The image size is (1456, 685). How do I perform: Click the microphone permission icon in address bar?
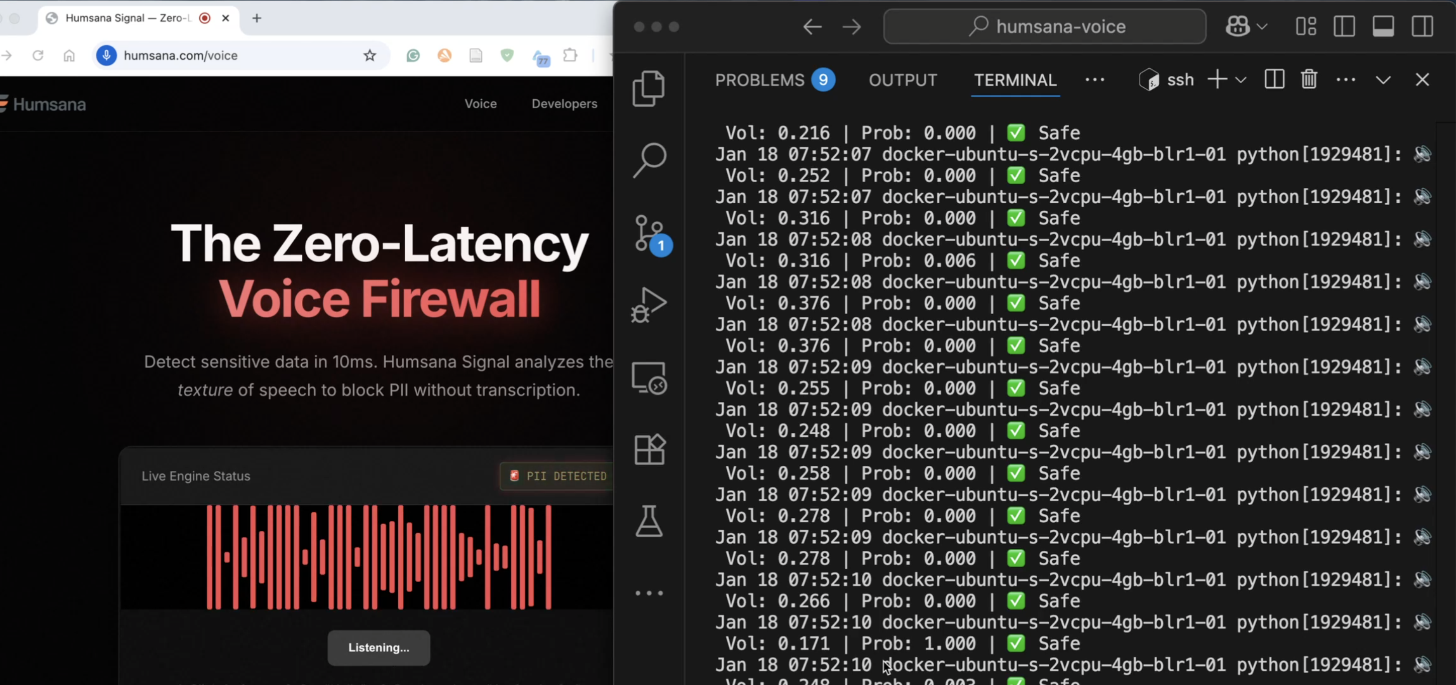tap(106, 55)
